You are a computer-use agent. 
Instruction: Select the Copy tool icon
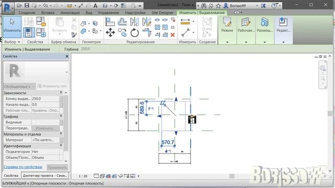click(x=122, y=32)
